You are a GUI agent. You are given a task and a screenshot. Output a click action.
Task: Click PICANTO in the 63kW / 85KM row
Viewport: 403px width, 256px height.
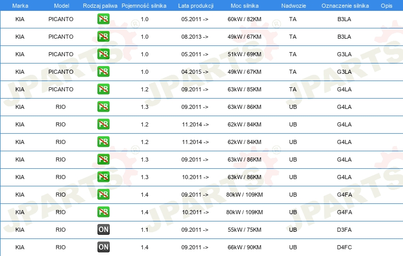pyautogui.click(x=61, y=89)
